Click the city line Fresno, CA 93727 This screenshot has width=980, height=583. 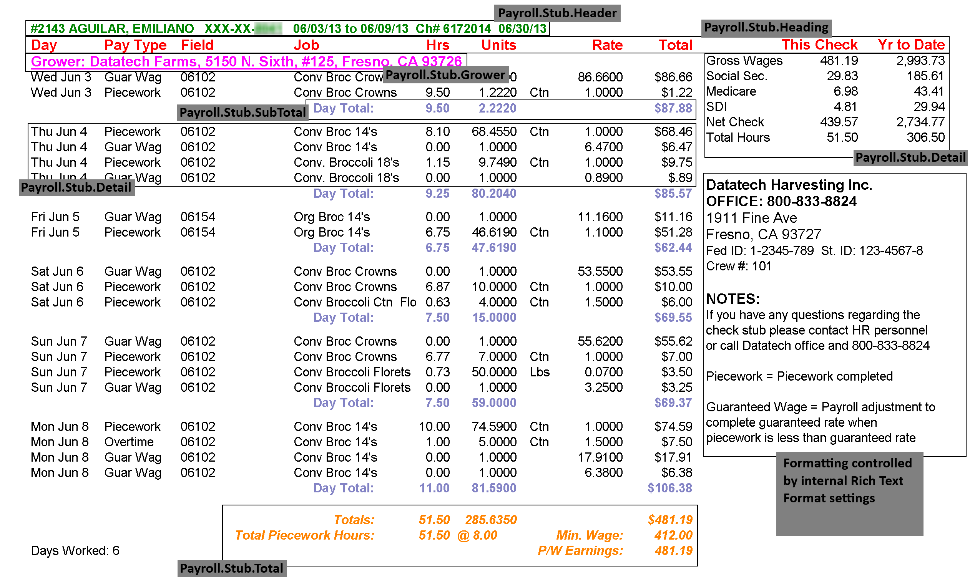coord(763,235)
